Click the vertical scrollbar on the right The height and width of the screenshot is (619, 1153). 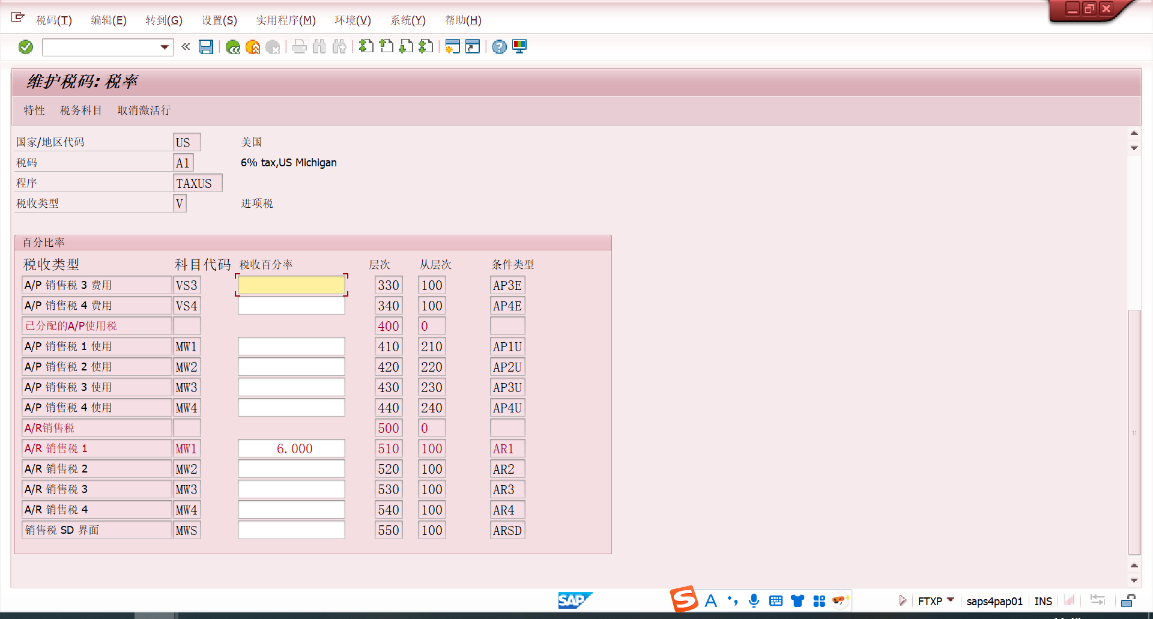pyautogui.click(x=1134, y=432)
